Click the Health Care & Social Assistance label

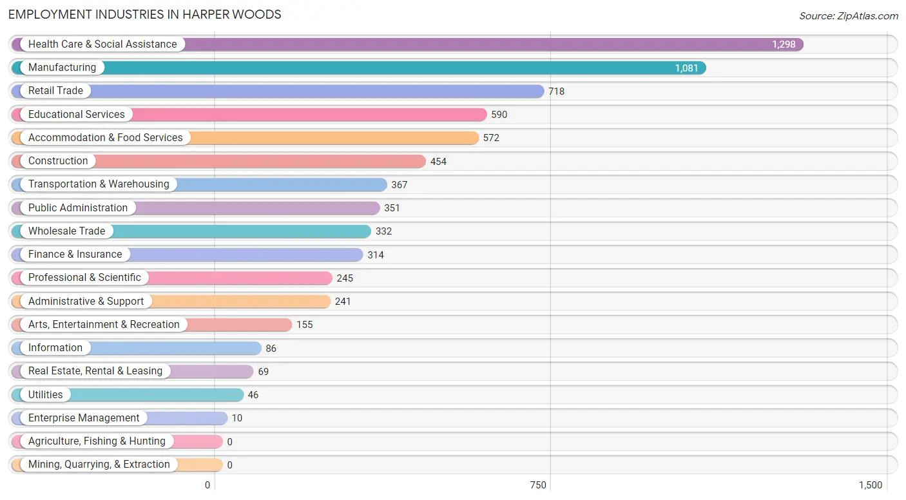click(102, 44)
